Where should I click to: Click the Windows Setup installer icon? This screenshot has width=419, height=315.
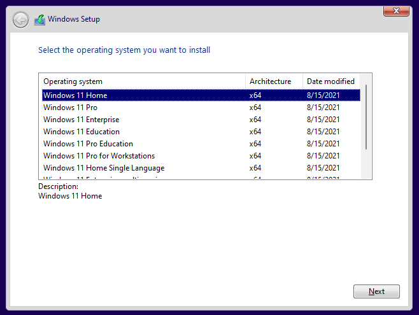(39, 20)
